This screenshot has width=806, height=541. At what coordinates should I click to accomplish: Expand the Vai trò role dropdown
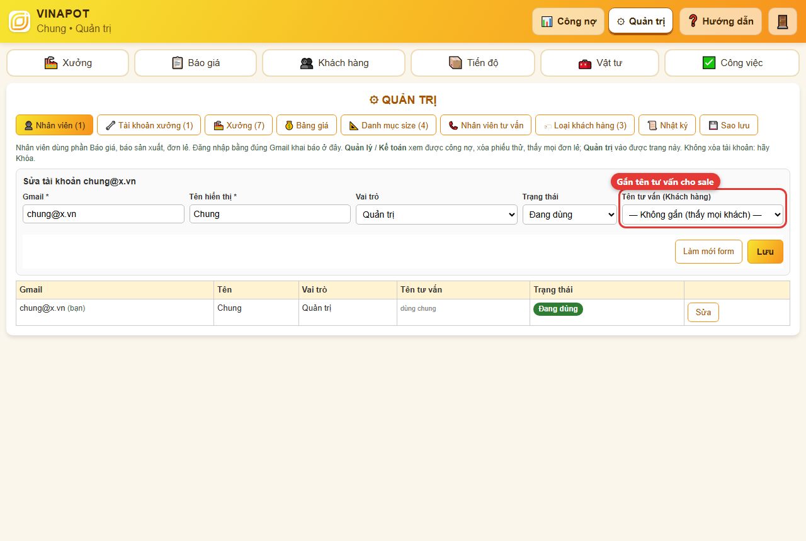(436, 215)
